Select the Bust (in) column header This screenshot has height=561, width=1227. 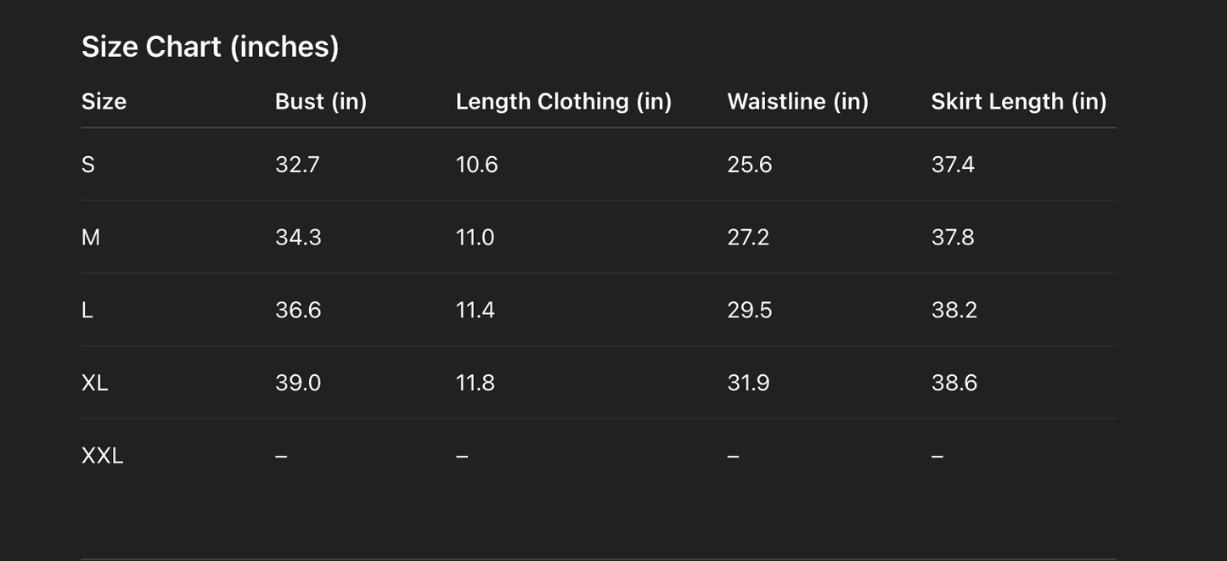coord(321,102)
